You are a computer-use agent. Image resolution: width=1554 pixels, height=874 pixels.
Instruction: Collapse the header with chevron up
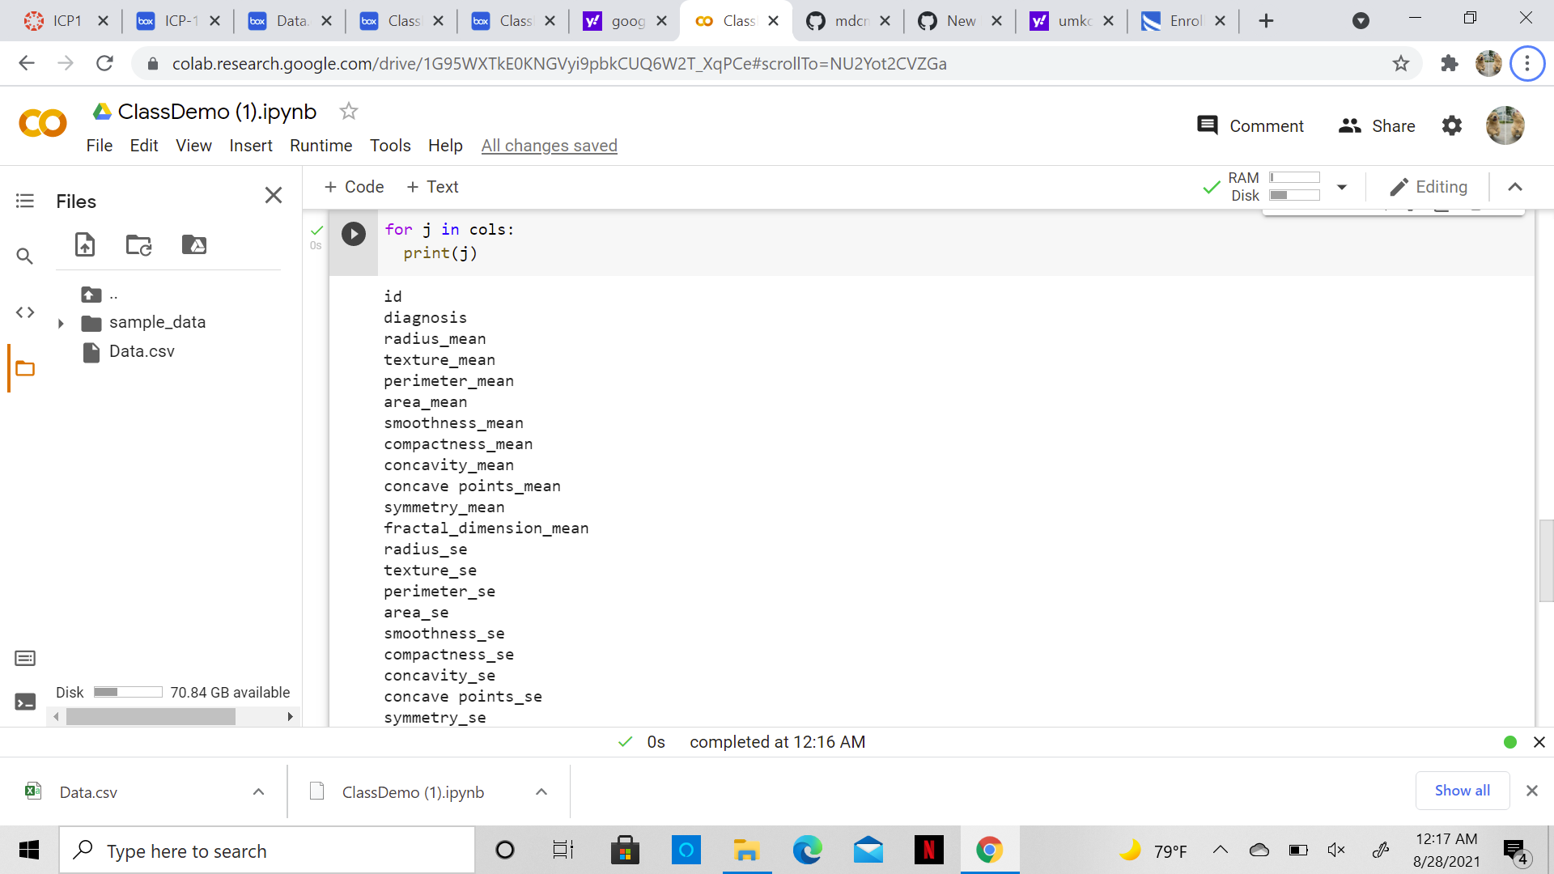click(x=1515, y=187)
